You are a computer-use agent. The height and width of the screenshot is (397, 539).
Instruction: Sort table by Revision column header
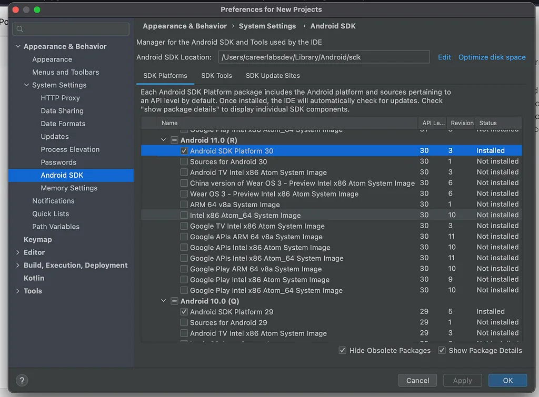pos(462,123)
